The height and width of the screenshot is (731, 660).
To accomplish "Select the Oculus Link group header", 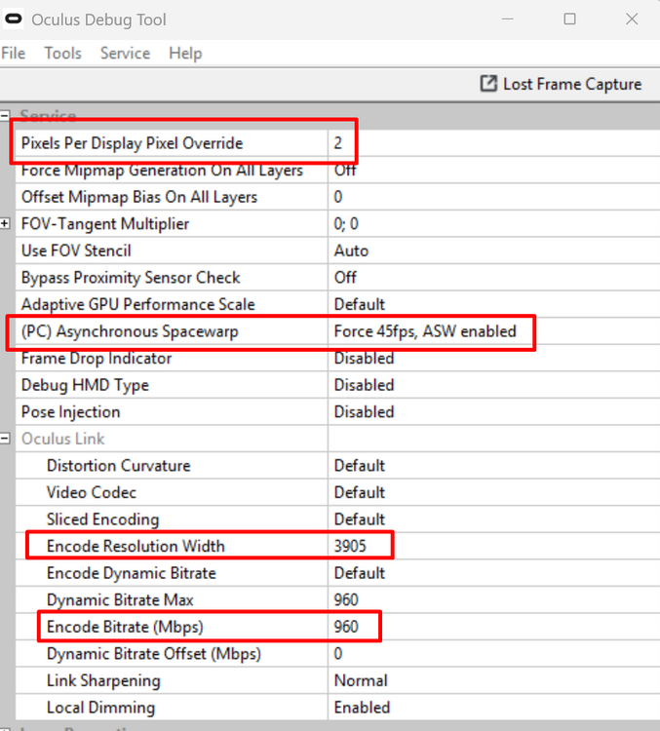I will point(63,439).
